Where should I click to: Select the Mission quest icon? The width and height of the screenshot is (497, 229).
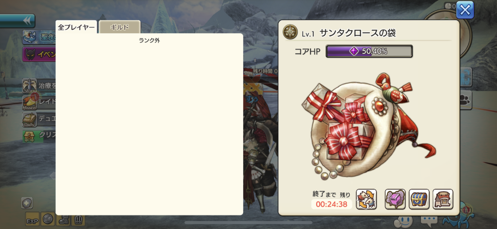pyautogui.click(x=29, y=103)
